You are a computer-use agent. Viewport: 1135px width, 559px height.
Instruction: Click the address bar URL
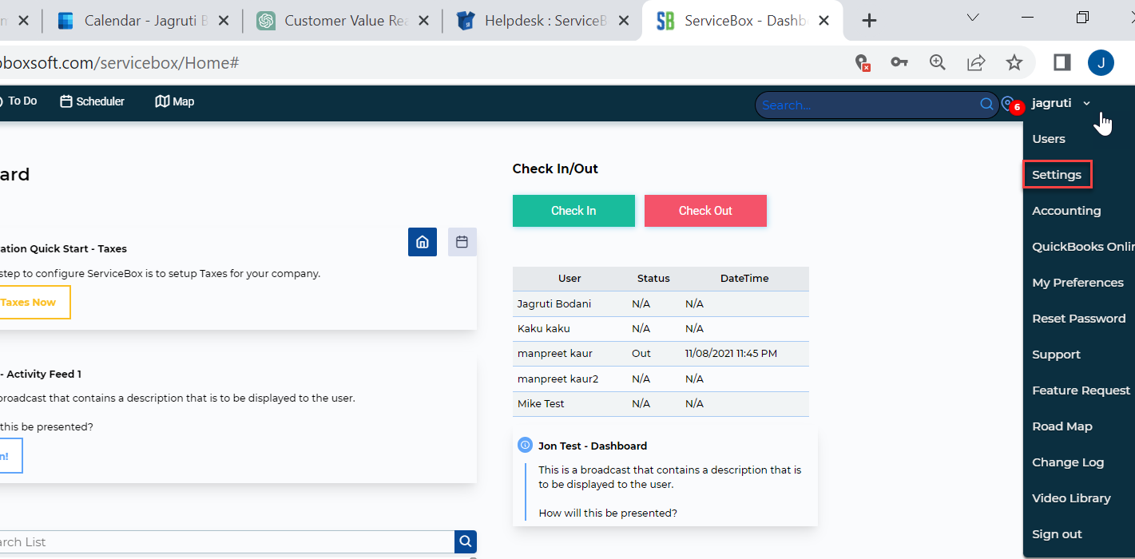120,62
